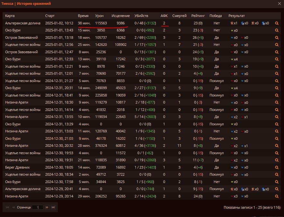Click deaths value 11
Viewport: 284px width, 217px height.
[179, 146]
